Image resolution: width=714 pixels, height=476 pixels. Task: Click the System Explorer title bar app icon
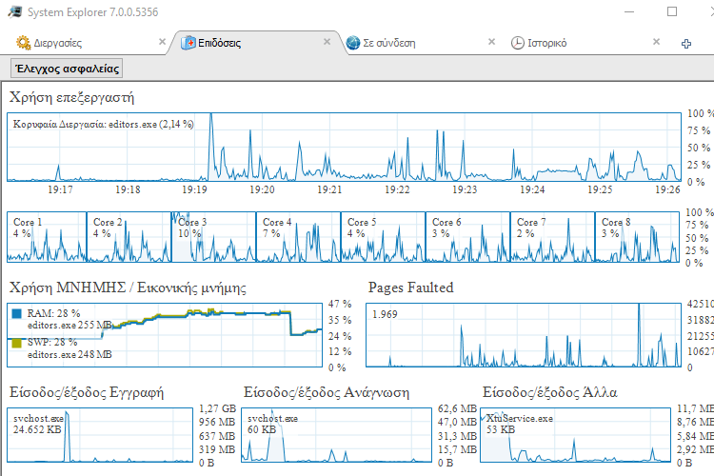point(13,11)
